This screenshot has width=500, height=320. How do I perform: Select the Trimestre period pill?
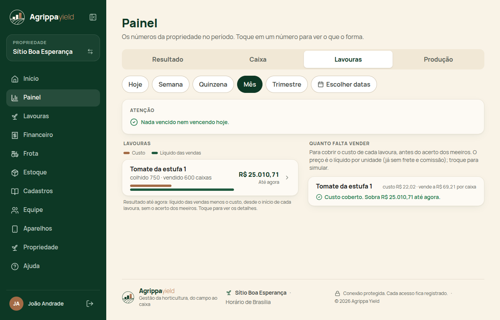(x=287, y=84)
